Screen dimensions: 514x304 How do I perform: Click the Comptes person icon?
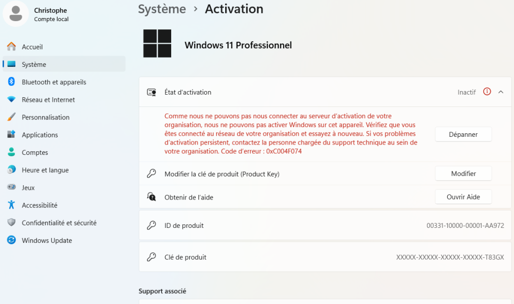11,152
